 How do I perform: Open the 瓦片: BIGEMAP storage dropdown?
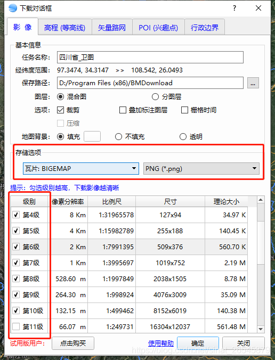pos(81,168)
